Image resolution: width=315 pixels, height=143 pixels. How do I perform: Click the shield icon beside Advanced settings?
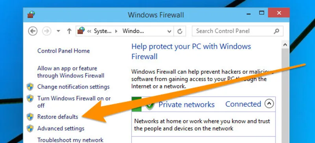pyautogui.click(x=30, y=128)
